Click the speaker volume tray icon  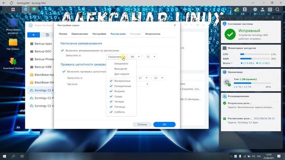click(254, 156)
